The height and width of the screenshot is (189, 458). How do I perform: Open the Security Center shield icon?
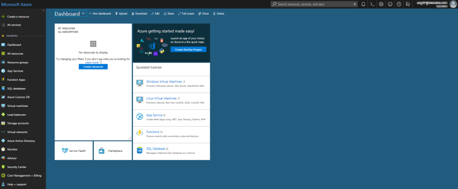[3, 167]
